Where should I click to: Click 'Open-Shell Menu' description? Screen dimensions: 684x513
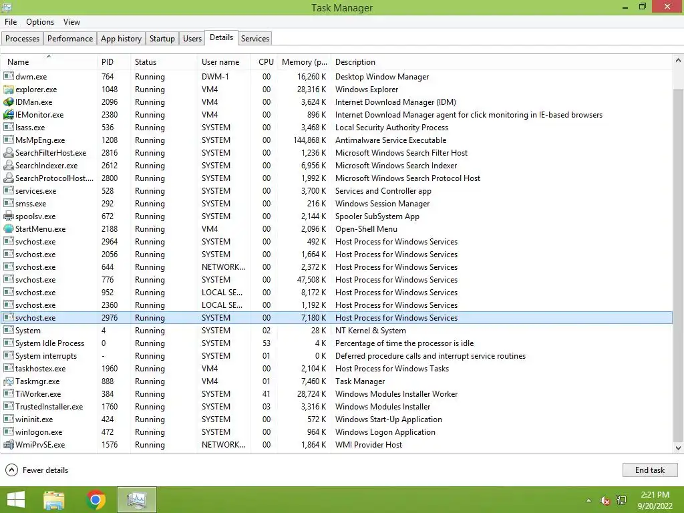(x=366, y=228)
